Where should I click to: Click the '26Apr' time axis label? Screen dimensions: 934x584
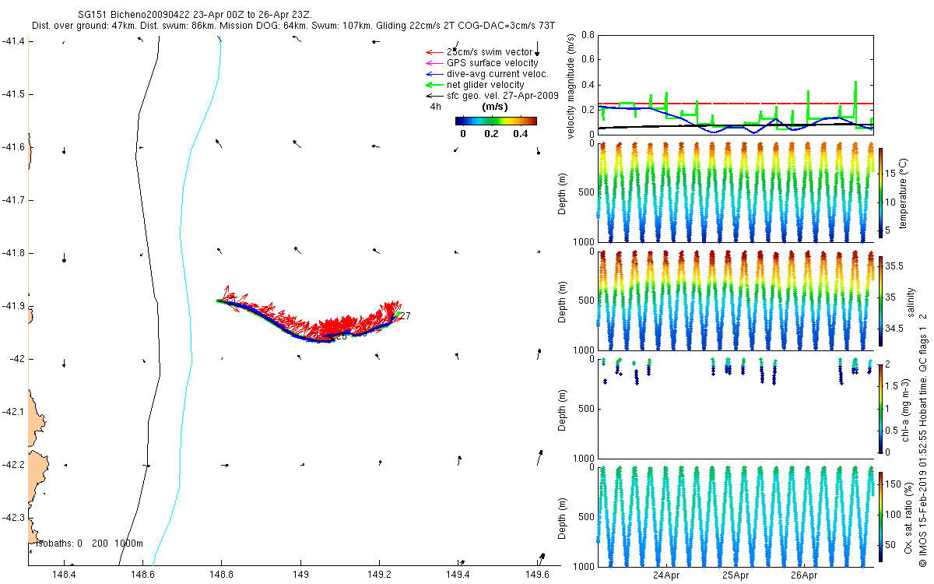click(x=805, y=576)
